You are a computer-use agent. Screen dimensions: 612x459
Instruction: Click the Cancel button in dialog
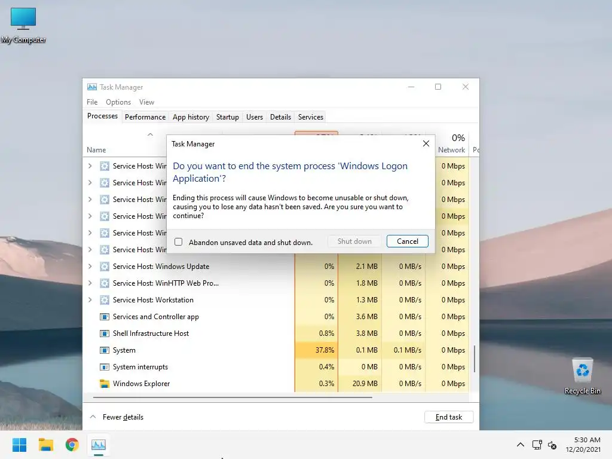407,241
